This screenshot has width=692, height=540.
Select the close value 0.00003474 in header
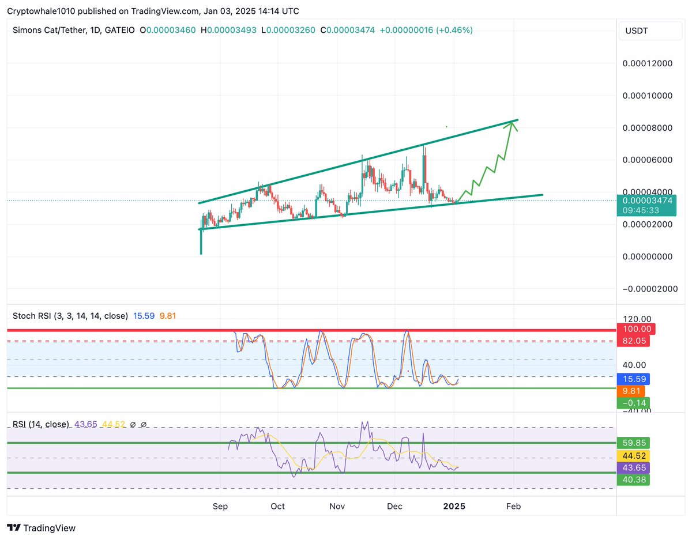tap(350, 29)
